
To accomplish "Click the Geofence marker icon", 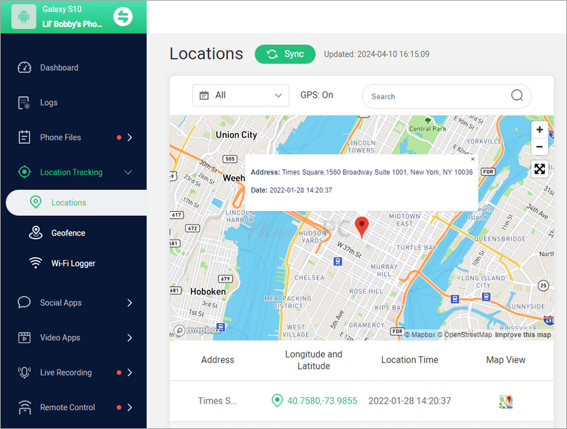I will (x=35, y=233).
